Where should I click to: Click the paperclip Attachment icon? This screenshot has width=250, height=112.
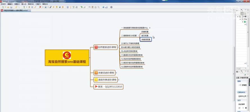[50, 7]
